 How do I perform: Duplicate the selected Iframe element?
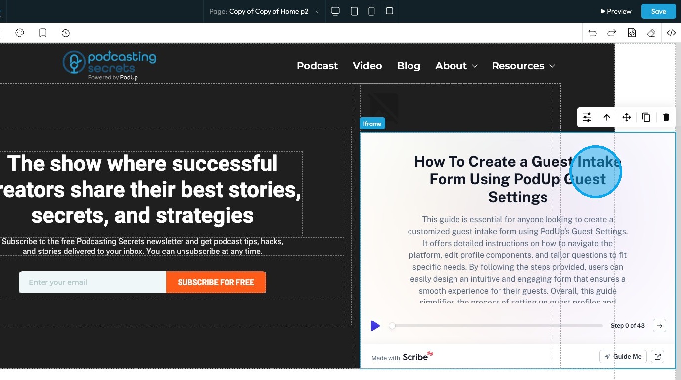pyautogui.click(x=646, y=117)
